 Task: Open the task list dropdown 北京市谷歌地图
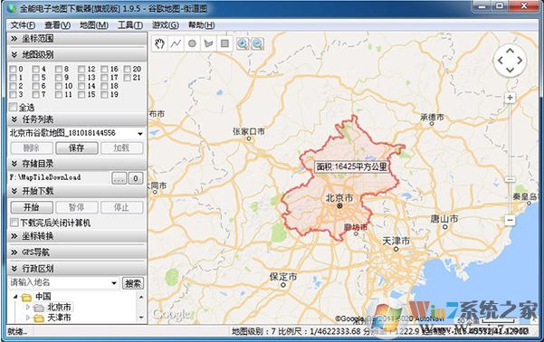139,134
